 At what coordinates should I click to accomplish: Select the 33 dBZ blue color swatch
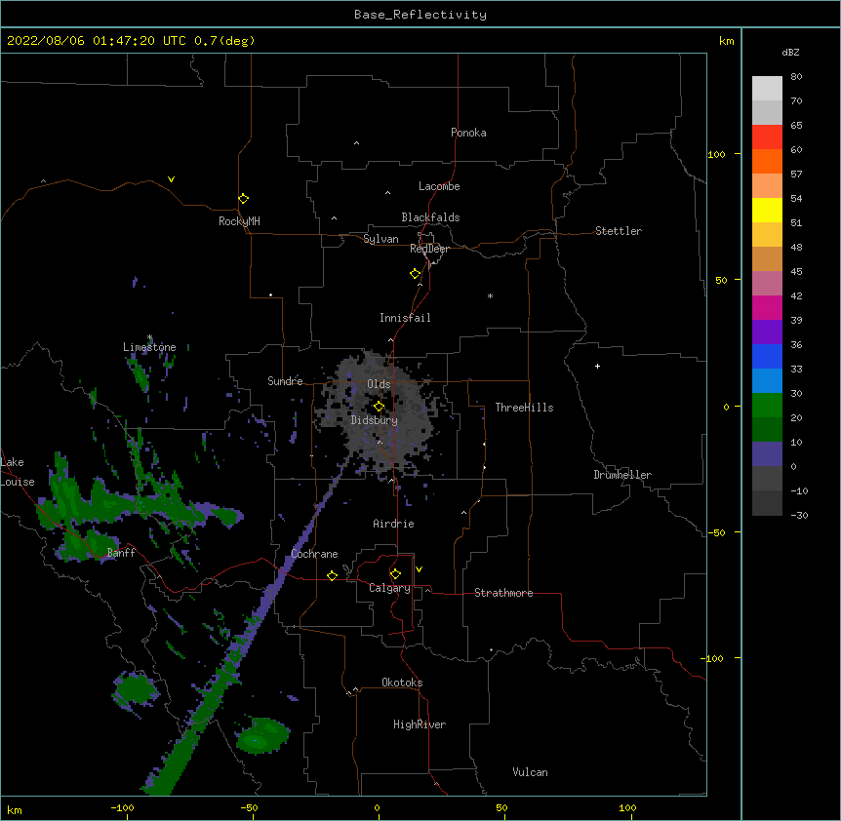tap(767, 380)
